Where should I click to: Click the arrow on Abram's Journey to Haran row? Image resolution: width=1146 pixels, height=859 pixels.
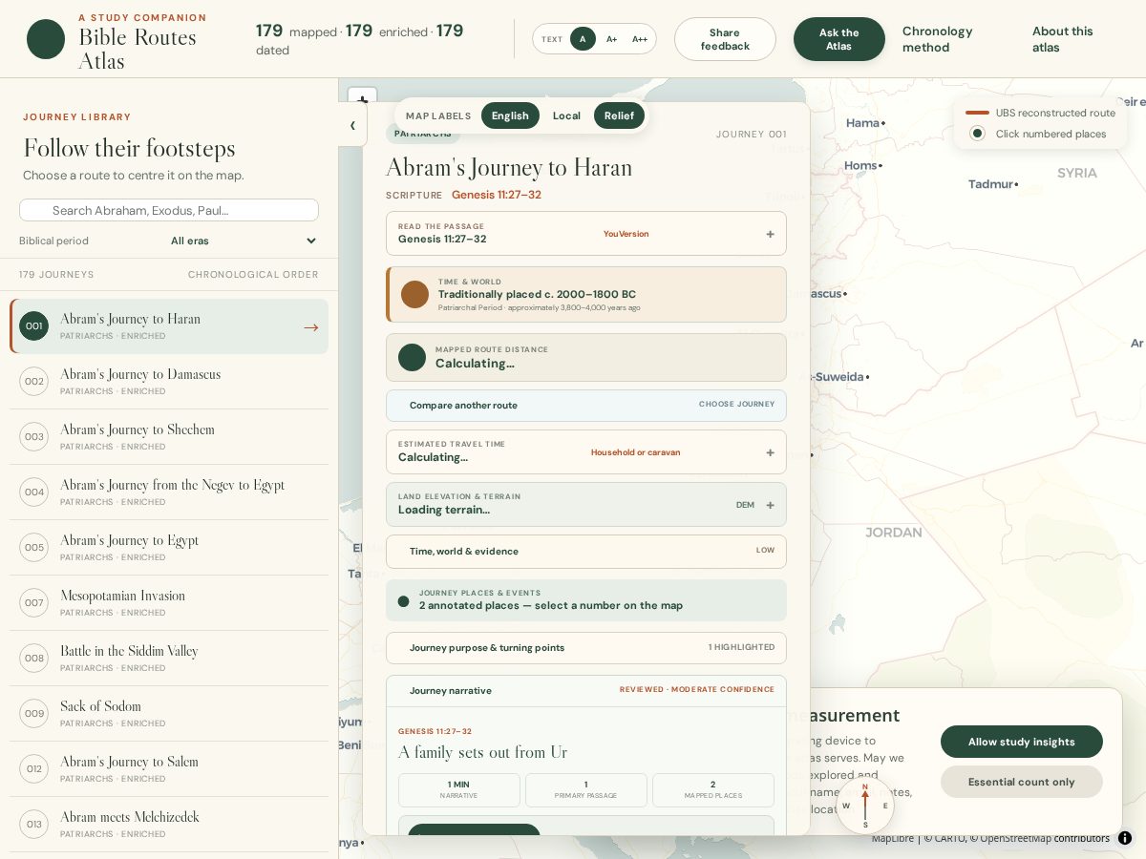(310, 327)
